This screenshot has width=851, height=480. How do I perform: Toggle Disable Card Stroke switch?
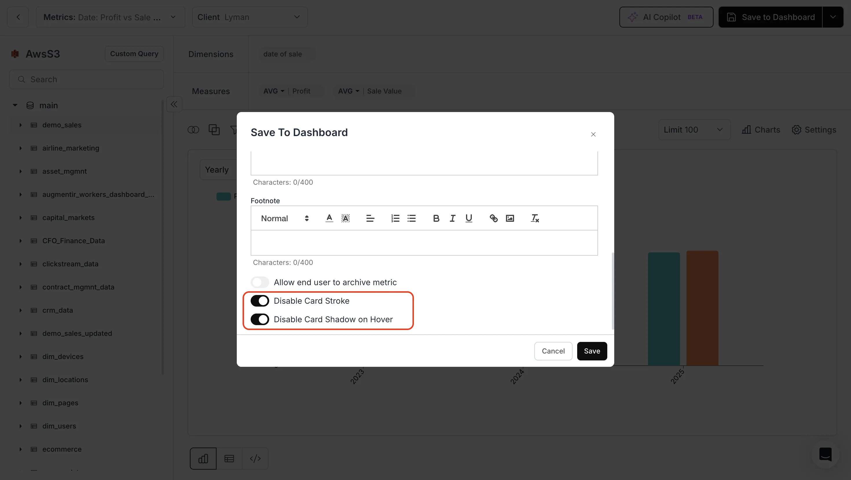[x=260, y=301]
